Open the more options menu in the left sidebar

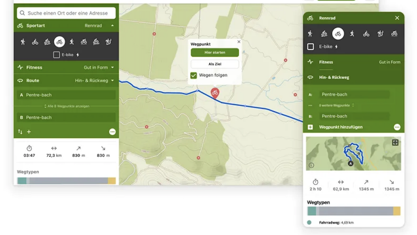pos(112,132)
